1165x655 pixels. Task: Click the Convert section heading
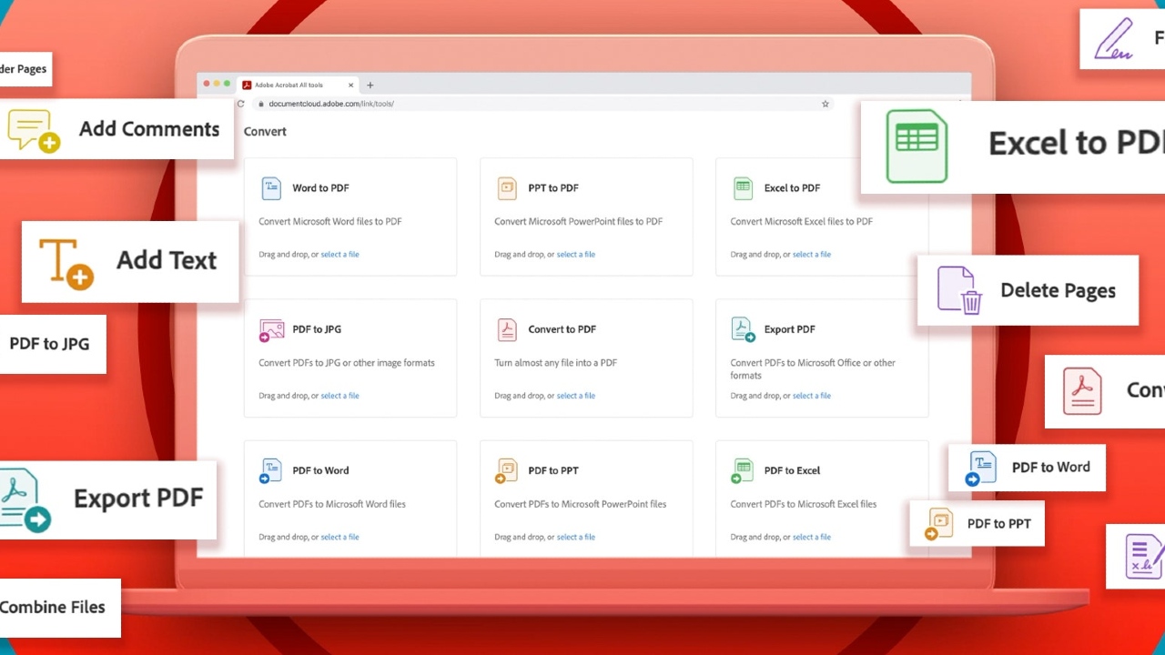pos(265,131)
